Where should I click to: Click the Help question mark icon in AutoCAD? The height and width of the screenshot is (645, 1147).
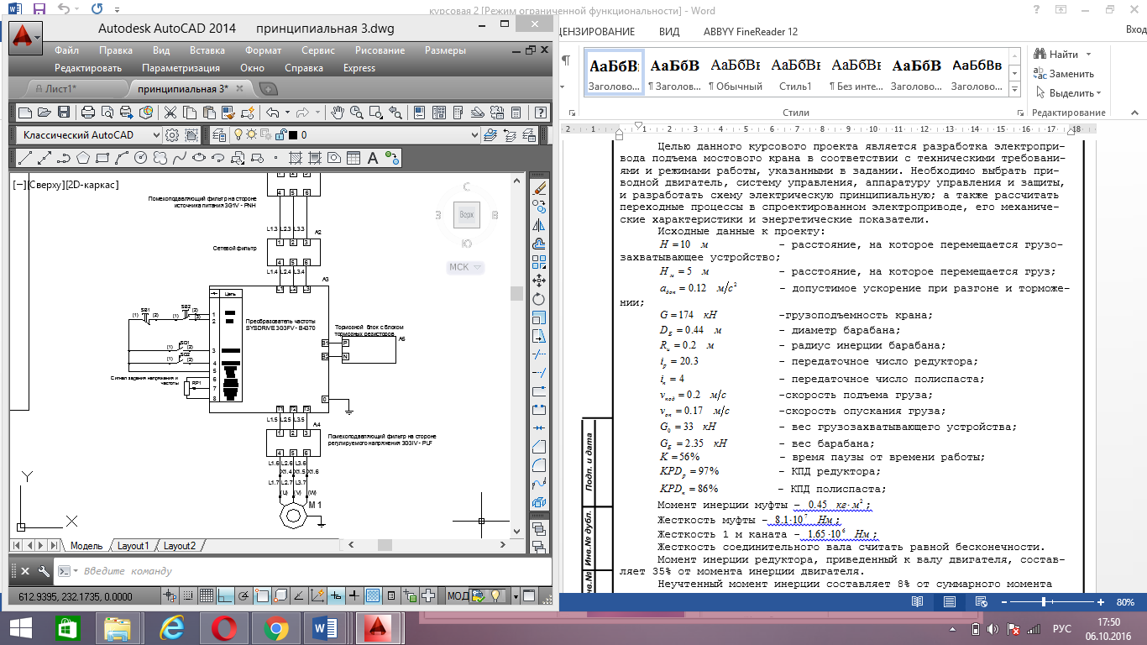(540, 112)
